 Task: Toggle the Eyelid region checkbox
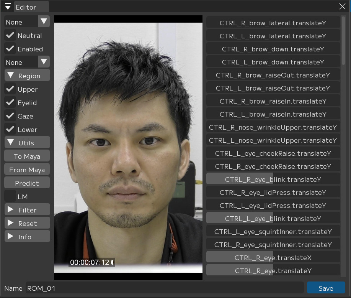10,103
